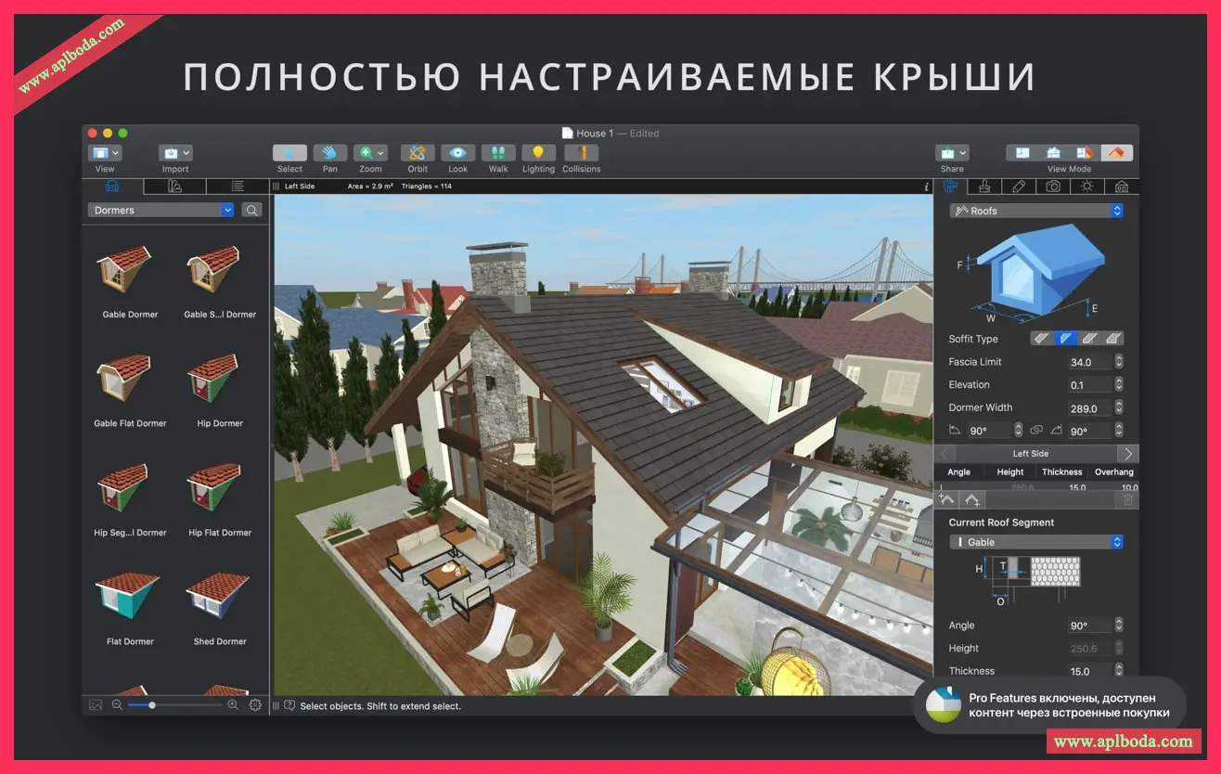Pick the first Soffit Type option
Image resolution: width=1221 pixels, height=774 pixels.
point(1042,339)
